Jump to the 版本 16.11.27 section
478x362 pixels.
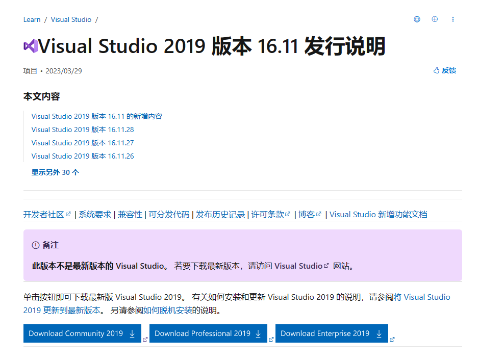[x=83, y=143]
